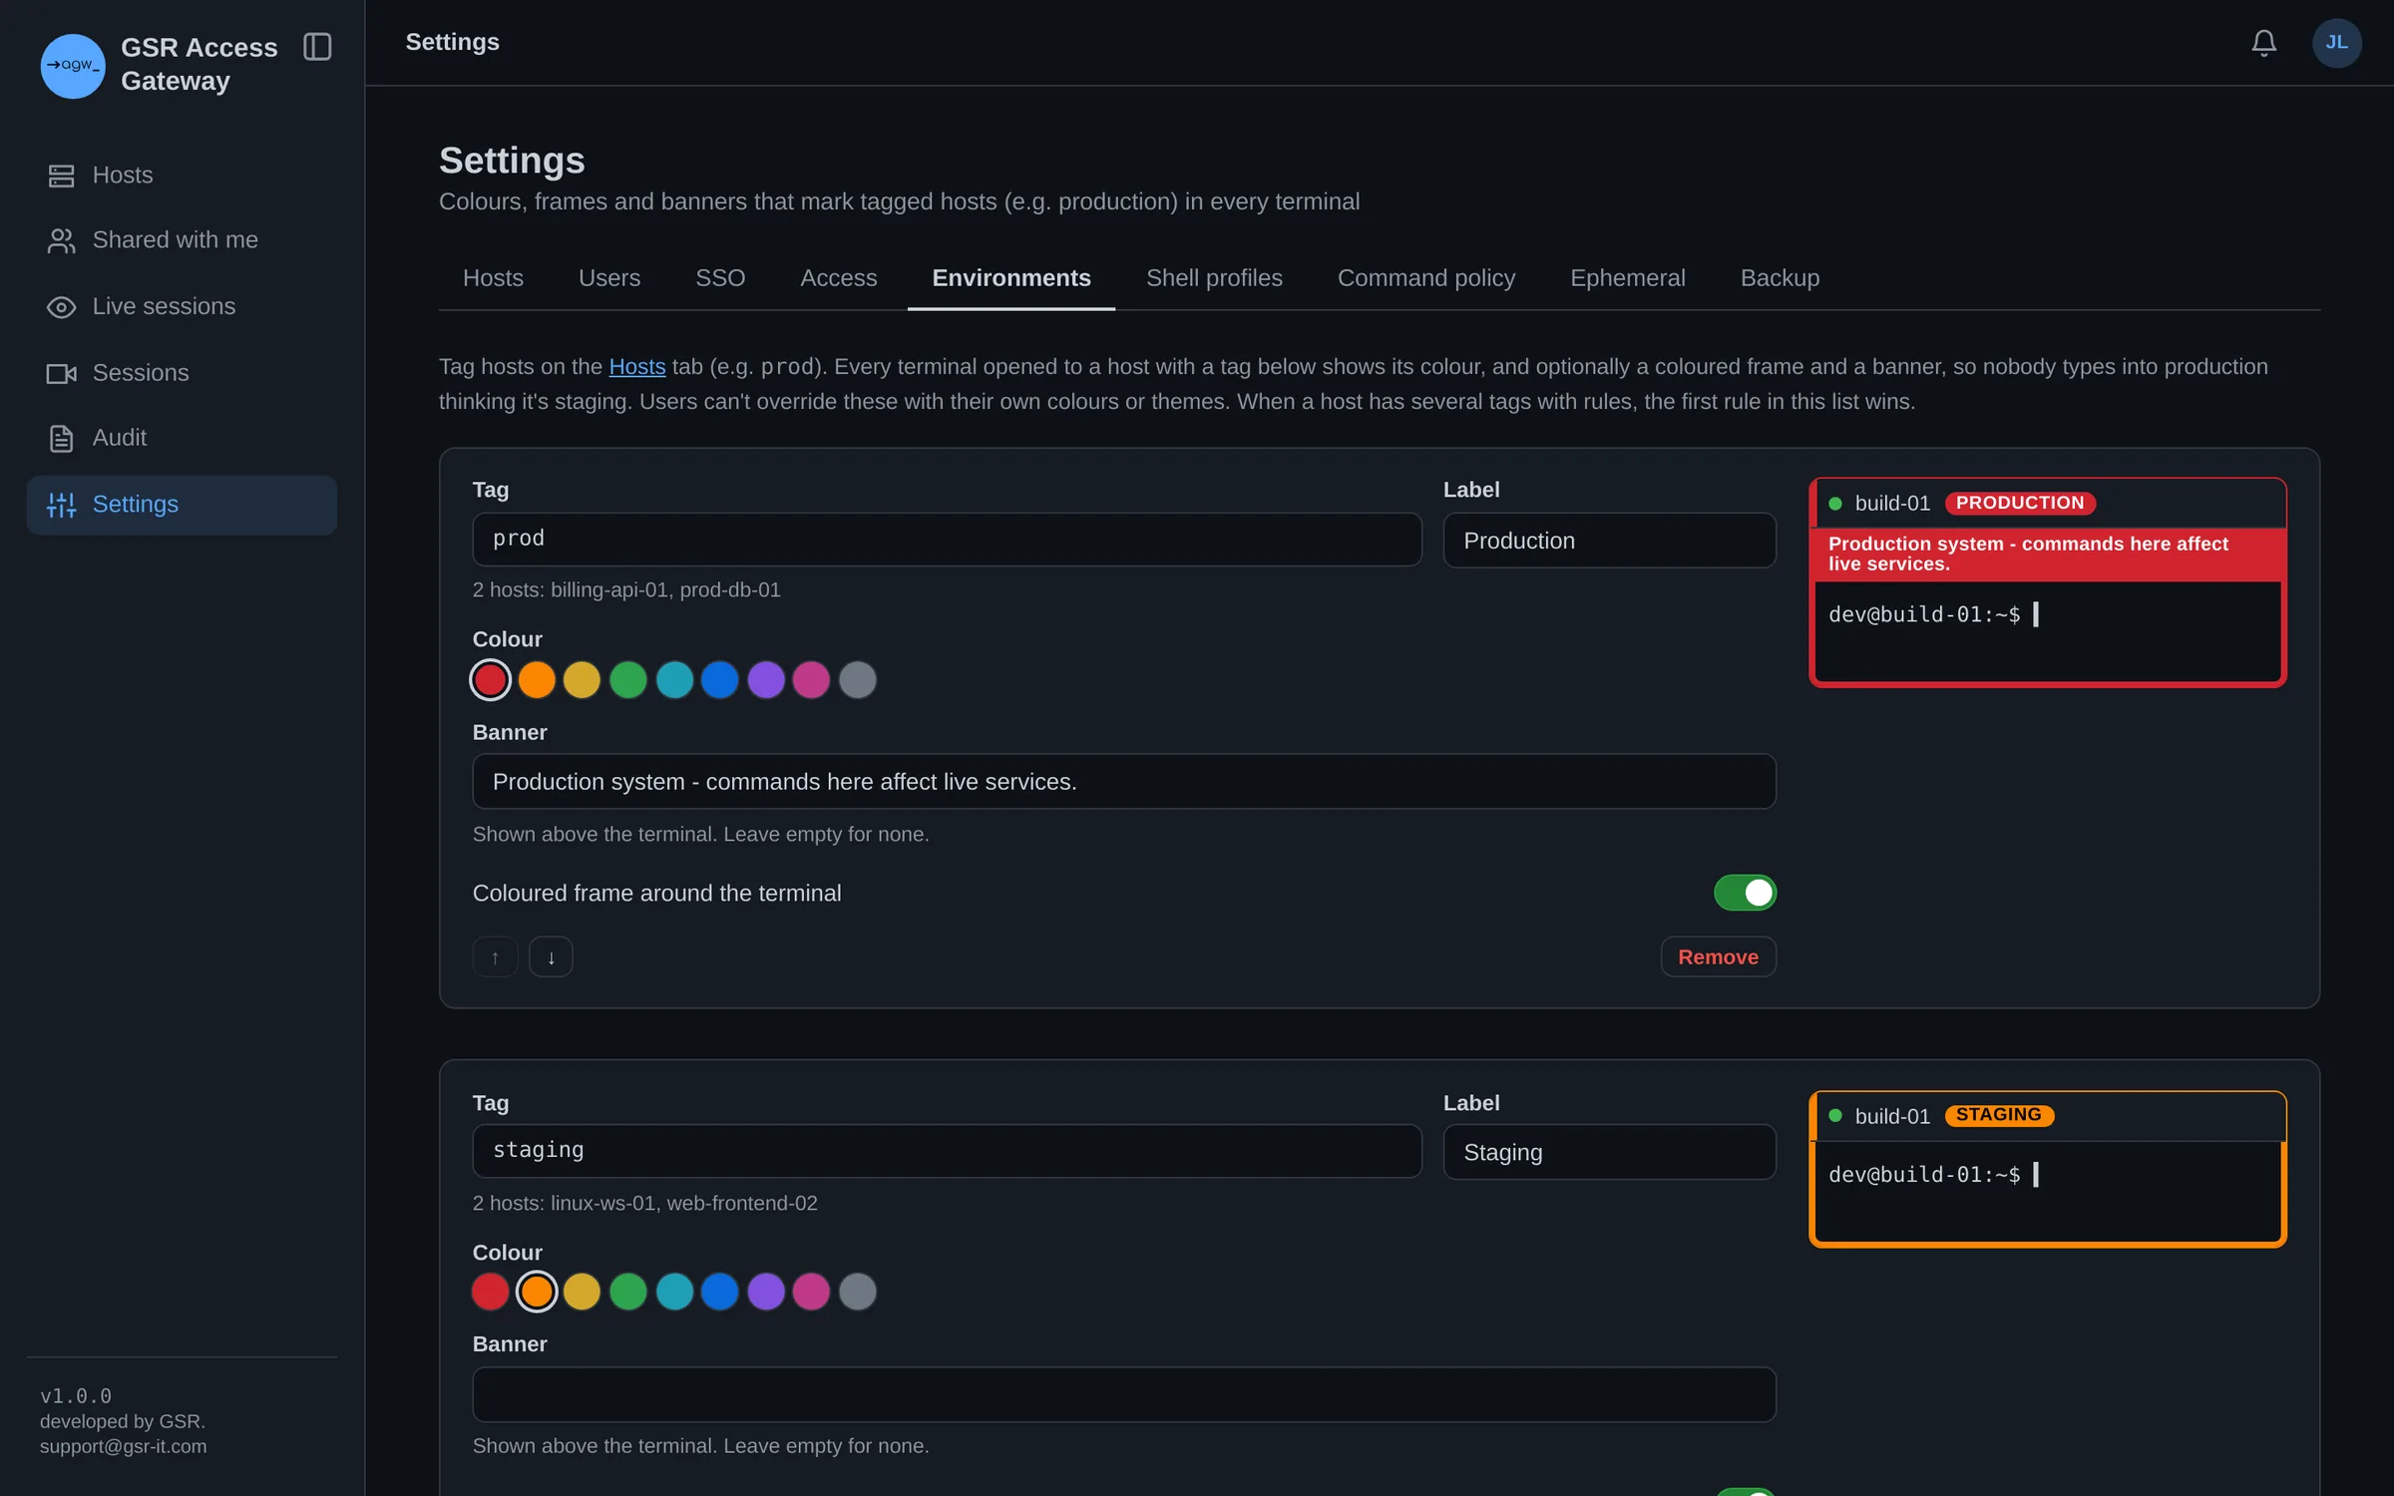Select Settings in the sidebar
Image resolution: width=2394 pixels, height=1496 pixels.
182,505
